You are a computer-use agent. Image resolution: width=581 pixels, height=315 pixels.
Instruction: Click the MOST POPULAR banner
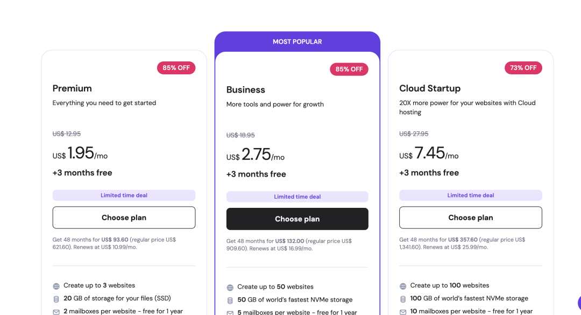pos(297,41)
